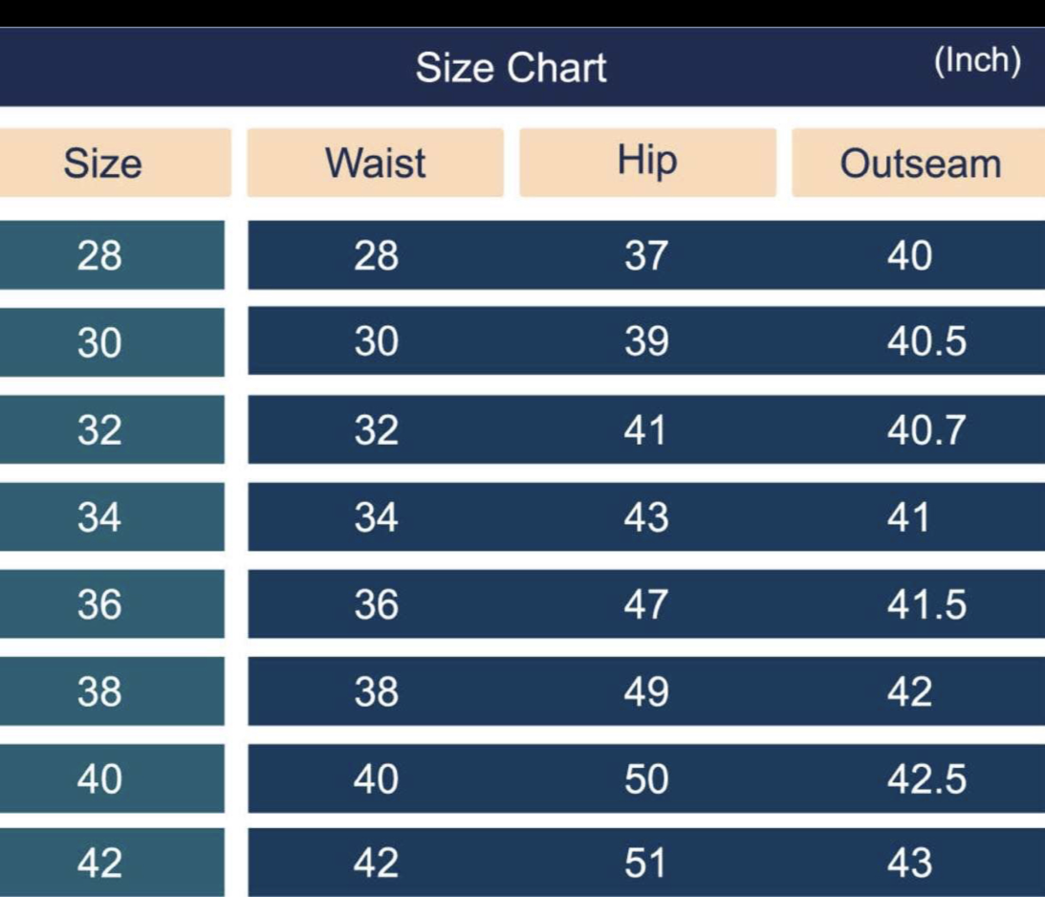
Task: Click the hip value 43
Action: (x=645, y=517)
